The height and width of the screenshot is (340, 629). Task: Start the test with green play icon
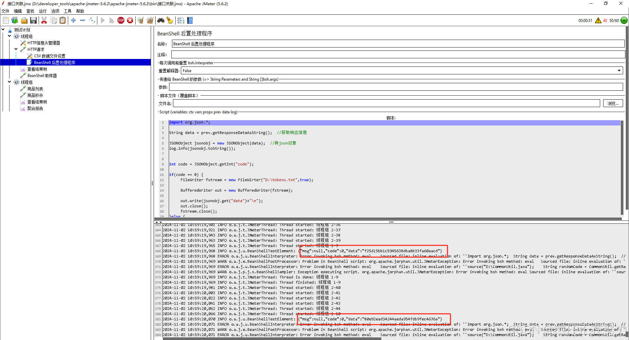pyautogui.click(x=103, y=20)
